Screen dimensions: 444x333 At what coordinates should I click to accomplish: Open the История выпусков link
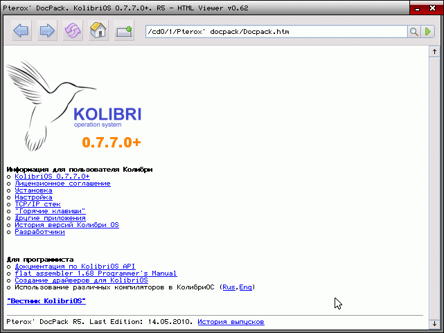click(231, 322)
